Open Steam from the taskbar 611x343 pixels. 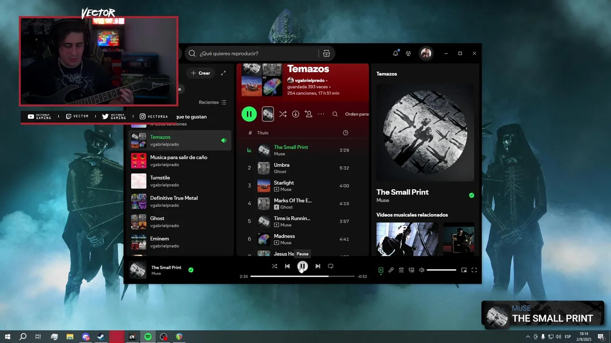click(x=101, y=337)
